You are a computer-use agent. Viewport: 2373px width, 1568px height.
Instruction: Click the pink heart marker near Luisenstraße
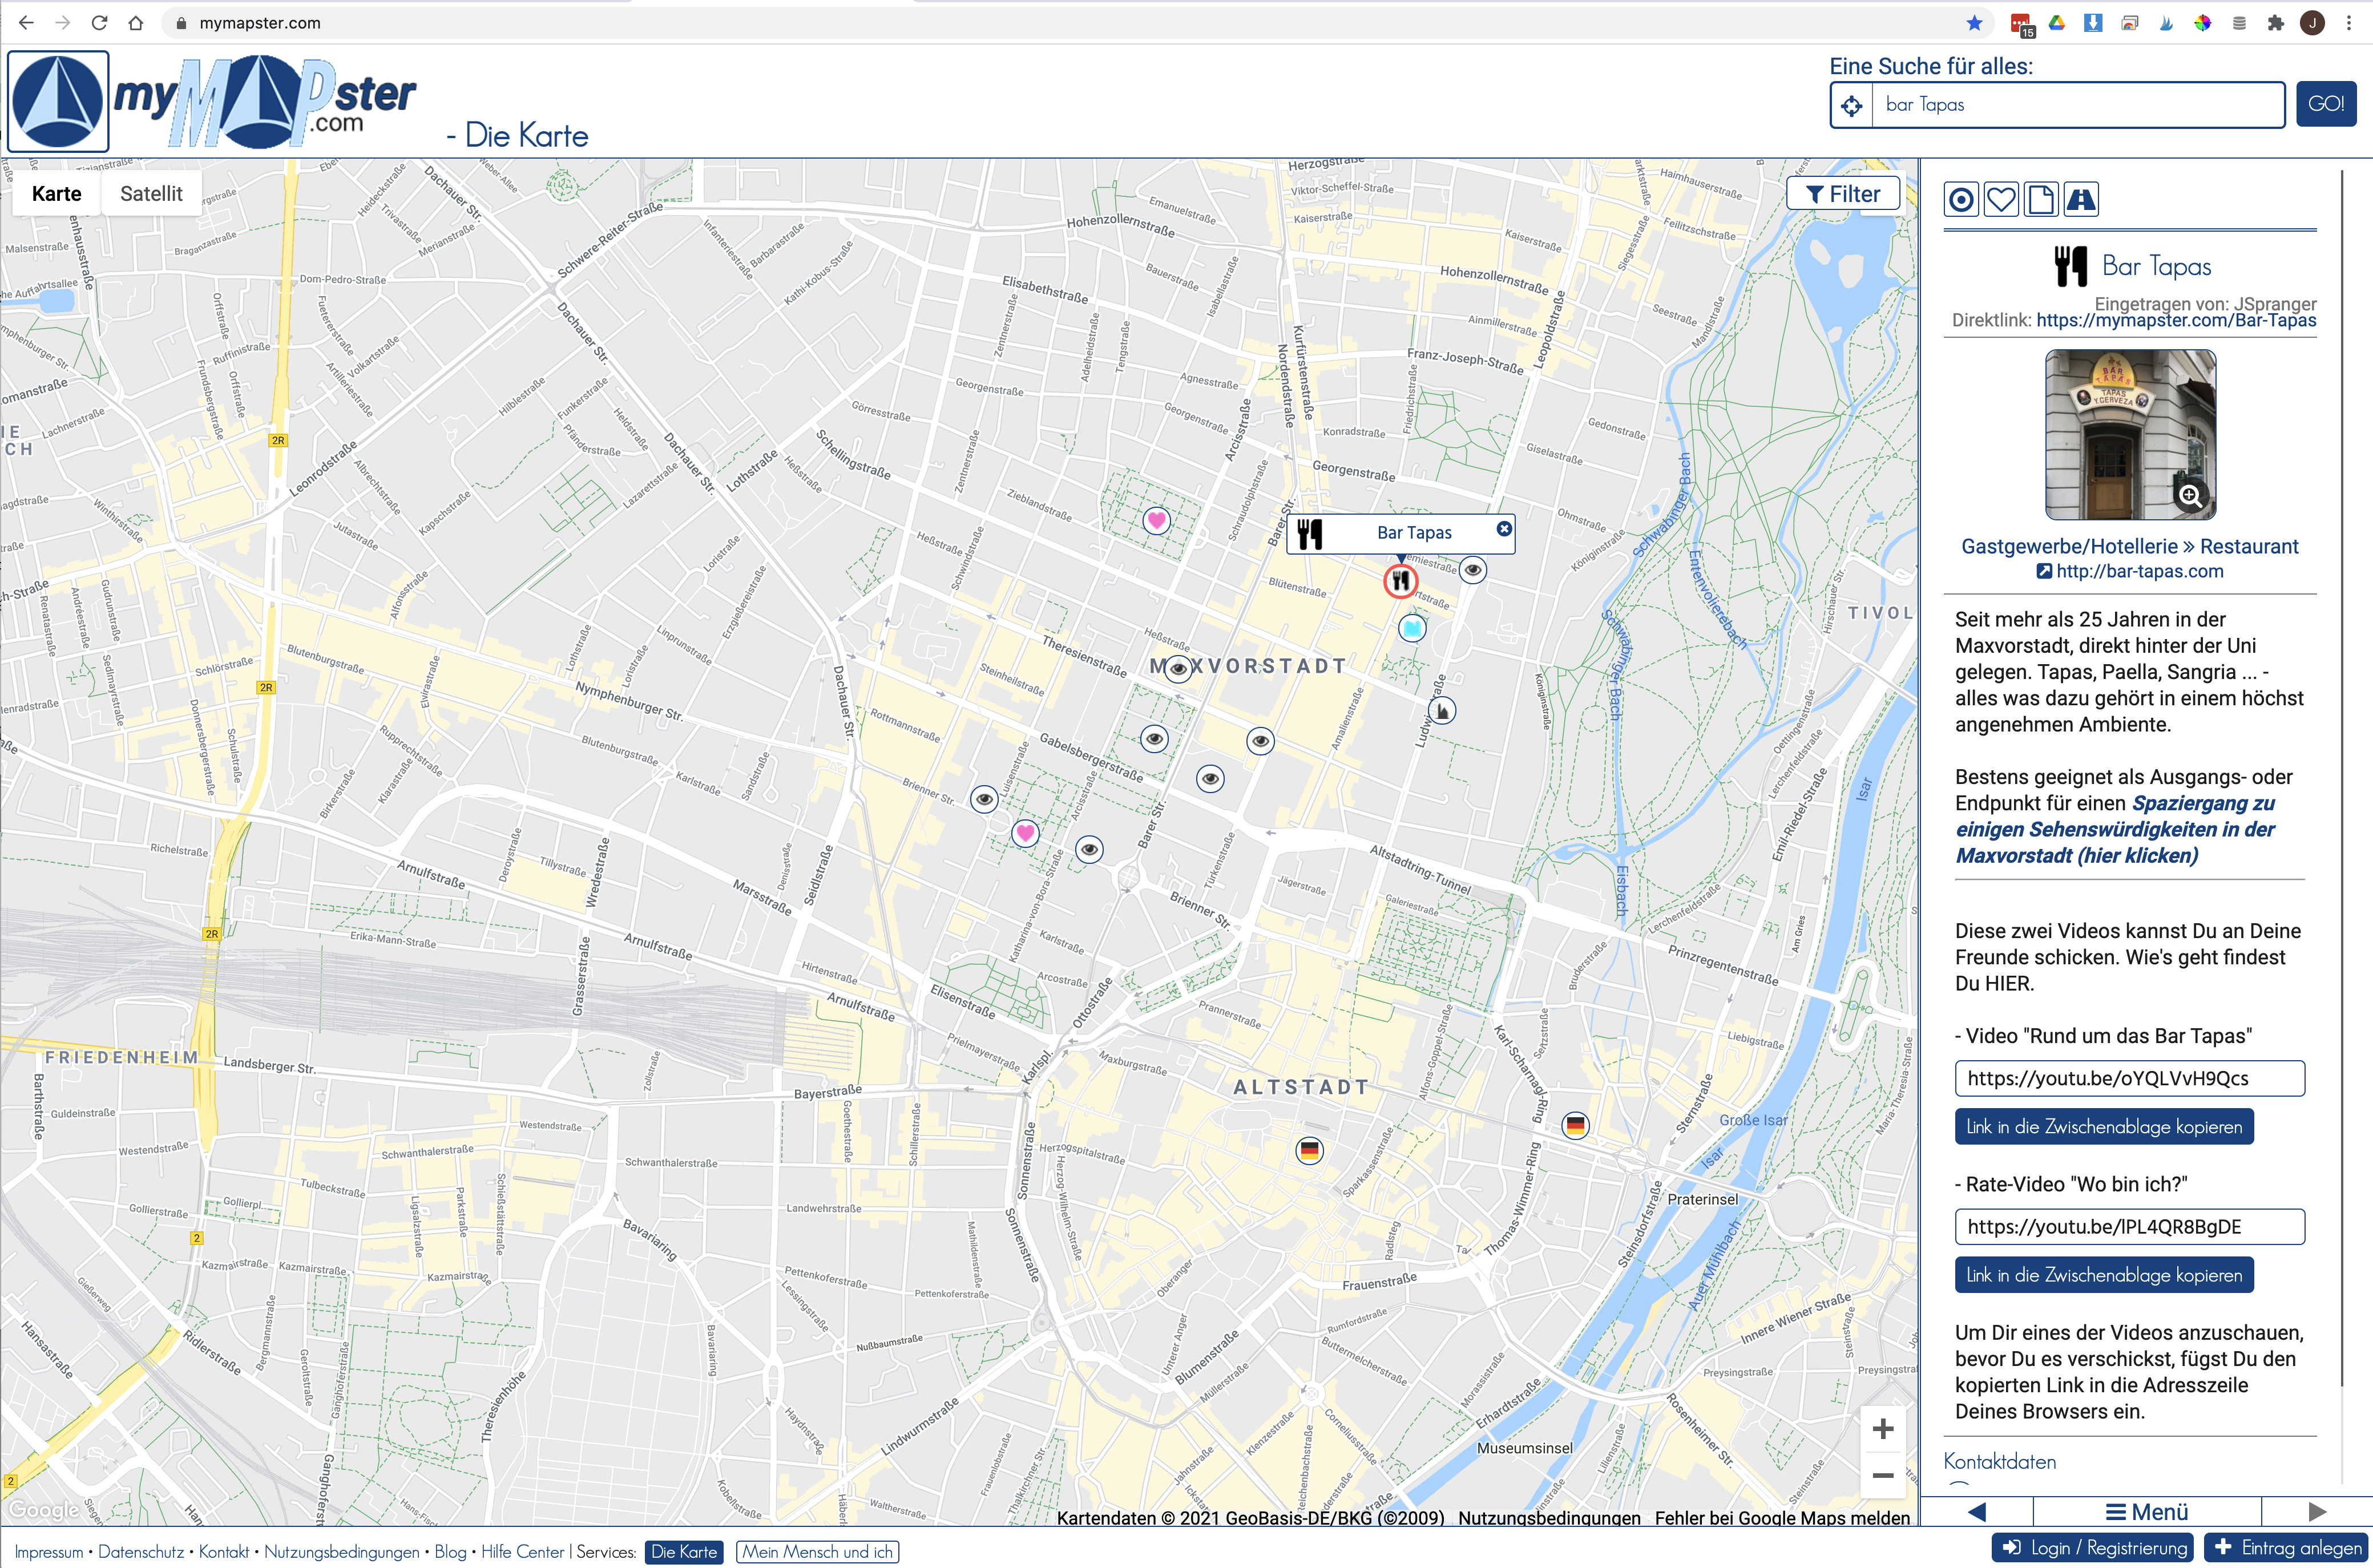click(x=1025, y=832)
